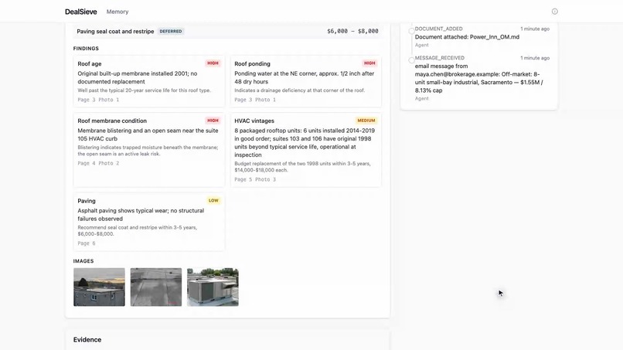Image resolution: width=623 pixels, height=350 pixels.
Task: Open the DealSieve home logo
Action: (x=81, y=12)
